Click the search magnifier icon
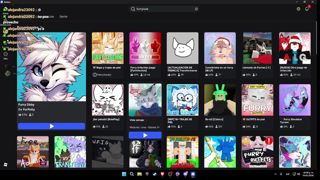The image size is (320, 180). (133, 9)
